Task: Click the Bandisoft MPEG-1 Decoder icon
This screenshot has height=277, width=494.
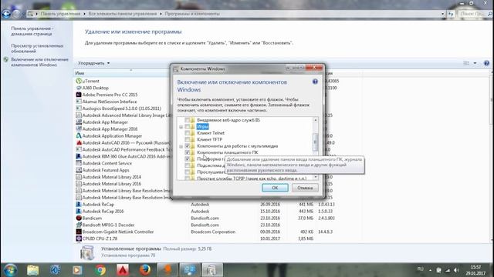Action: click(79, 225)
